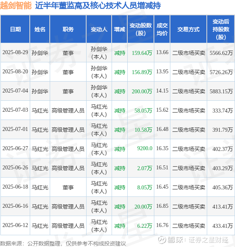Image resolution: width=235 pixels, height=247 pixels.
Task: Click 高级管理人员 in the 2025-07-03 row
Action: coord(68,111)
